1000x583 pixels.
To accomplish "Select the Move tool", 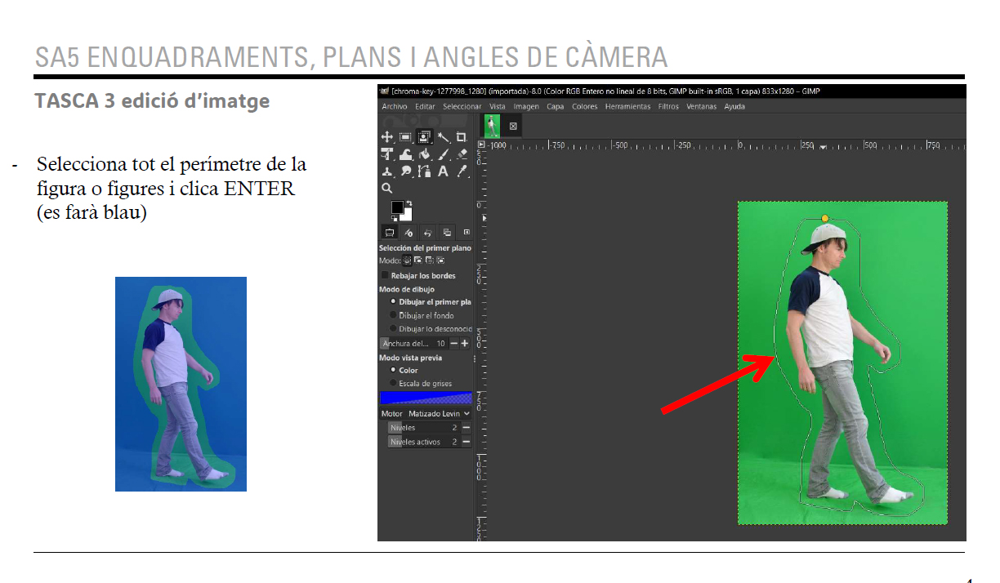I will 387,137.
